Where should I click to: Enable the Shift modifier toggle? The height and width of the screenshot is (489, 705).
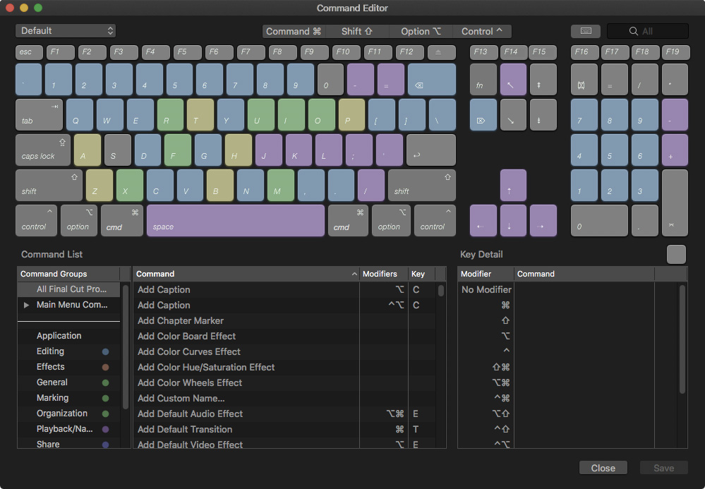click(358, 31)
